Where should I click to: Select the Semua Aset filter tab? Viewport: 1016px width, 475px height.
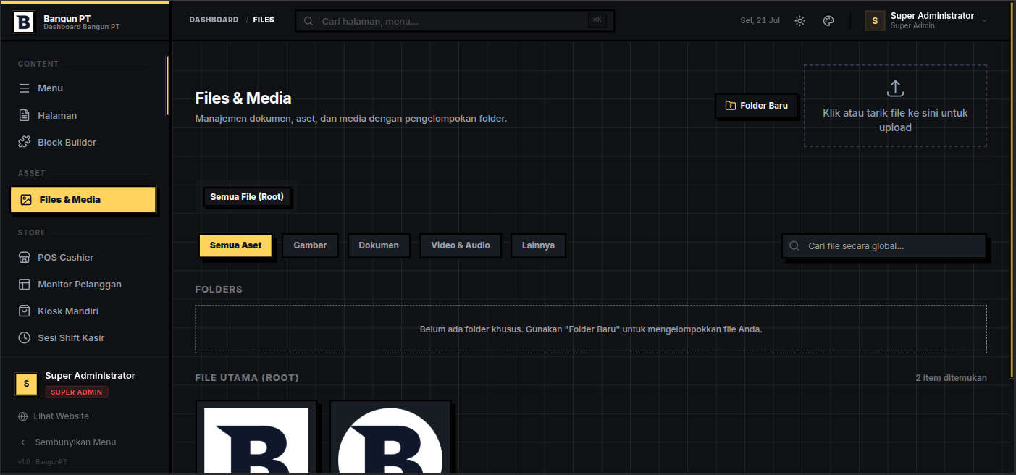tap(236, 245)
